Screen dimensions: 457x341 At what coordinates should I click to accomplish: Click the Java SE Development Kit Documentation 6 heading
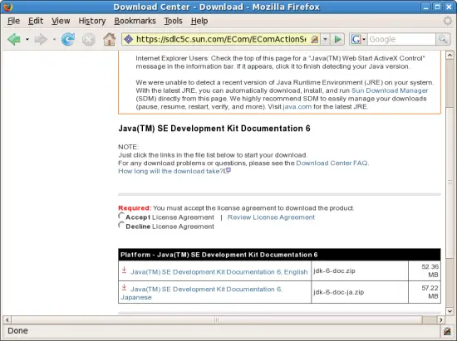coord(214,129)
